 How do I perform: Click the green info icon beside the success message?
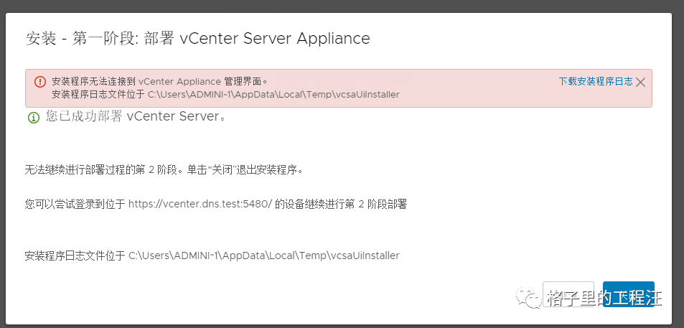point(34,117)
